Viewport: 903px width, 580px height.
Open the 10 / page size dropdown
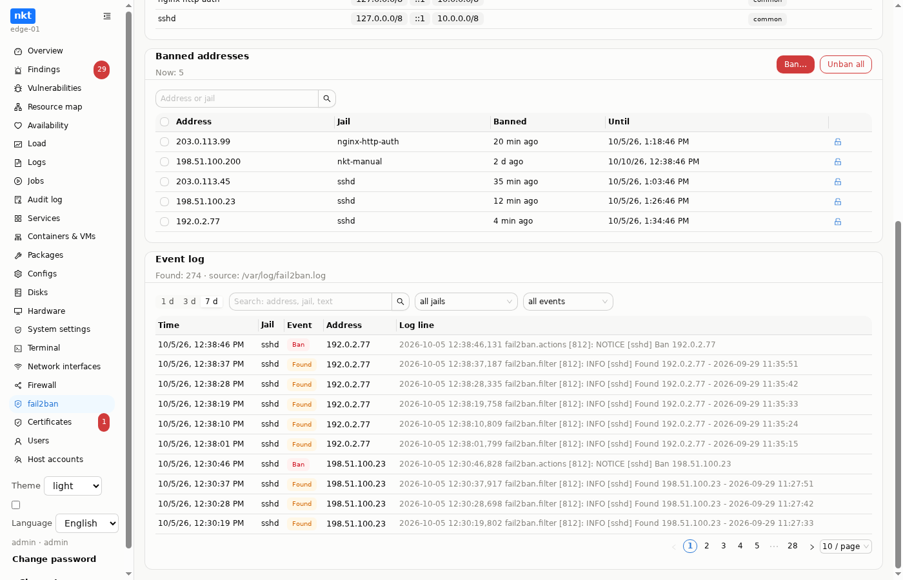point(846,546)
